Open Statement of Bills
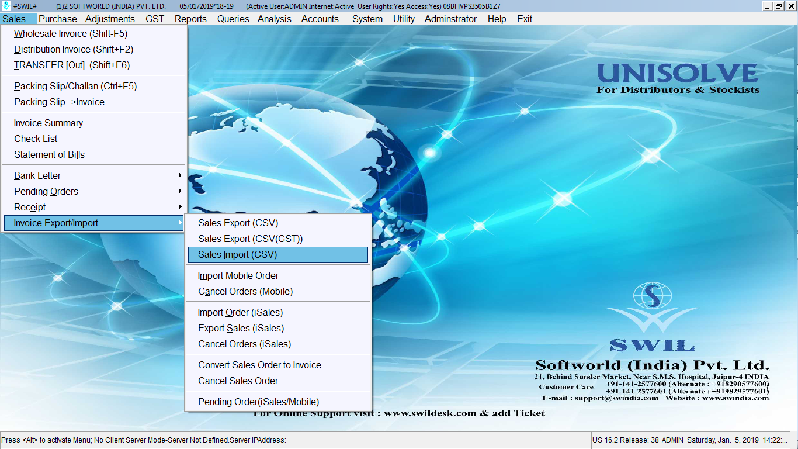 (x=93, y=155)
